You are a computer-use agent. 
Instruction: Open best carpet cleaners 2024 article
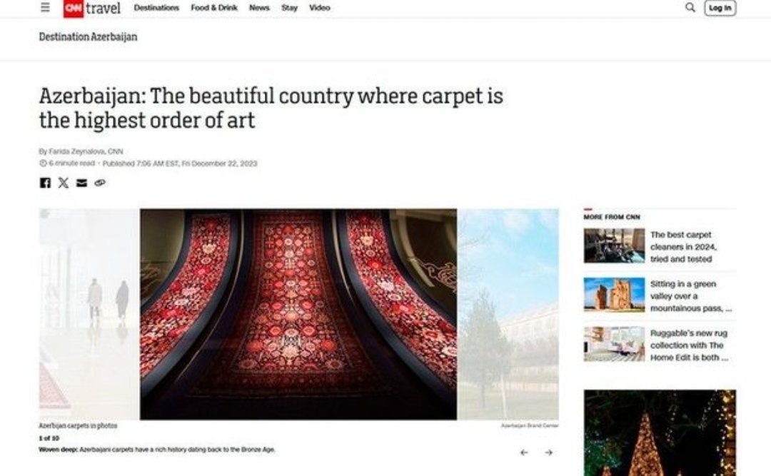683,247
